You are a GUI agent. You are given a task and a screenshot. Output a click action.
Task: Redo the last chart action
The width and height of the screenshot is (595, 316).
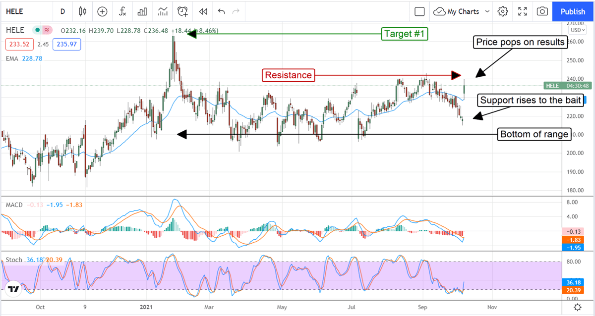(x=236, y=11)
